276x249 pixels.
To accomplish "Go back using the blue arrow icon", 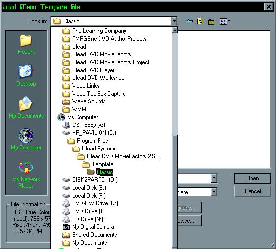I will click(x=190, y=21).
